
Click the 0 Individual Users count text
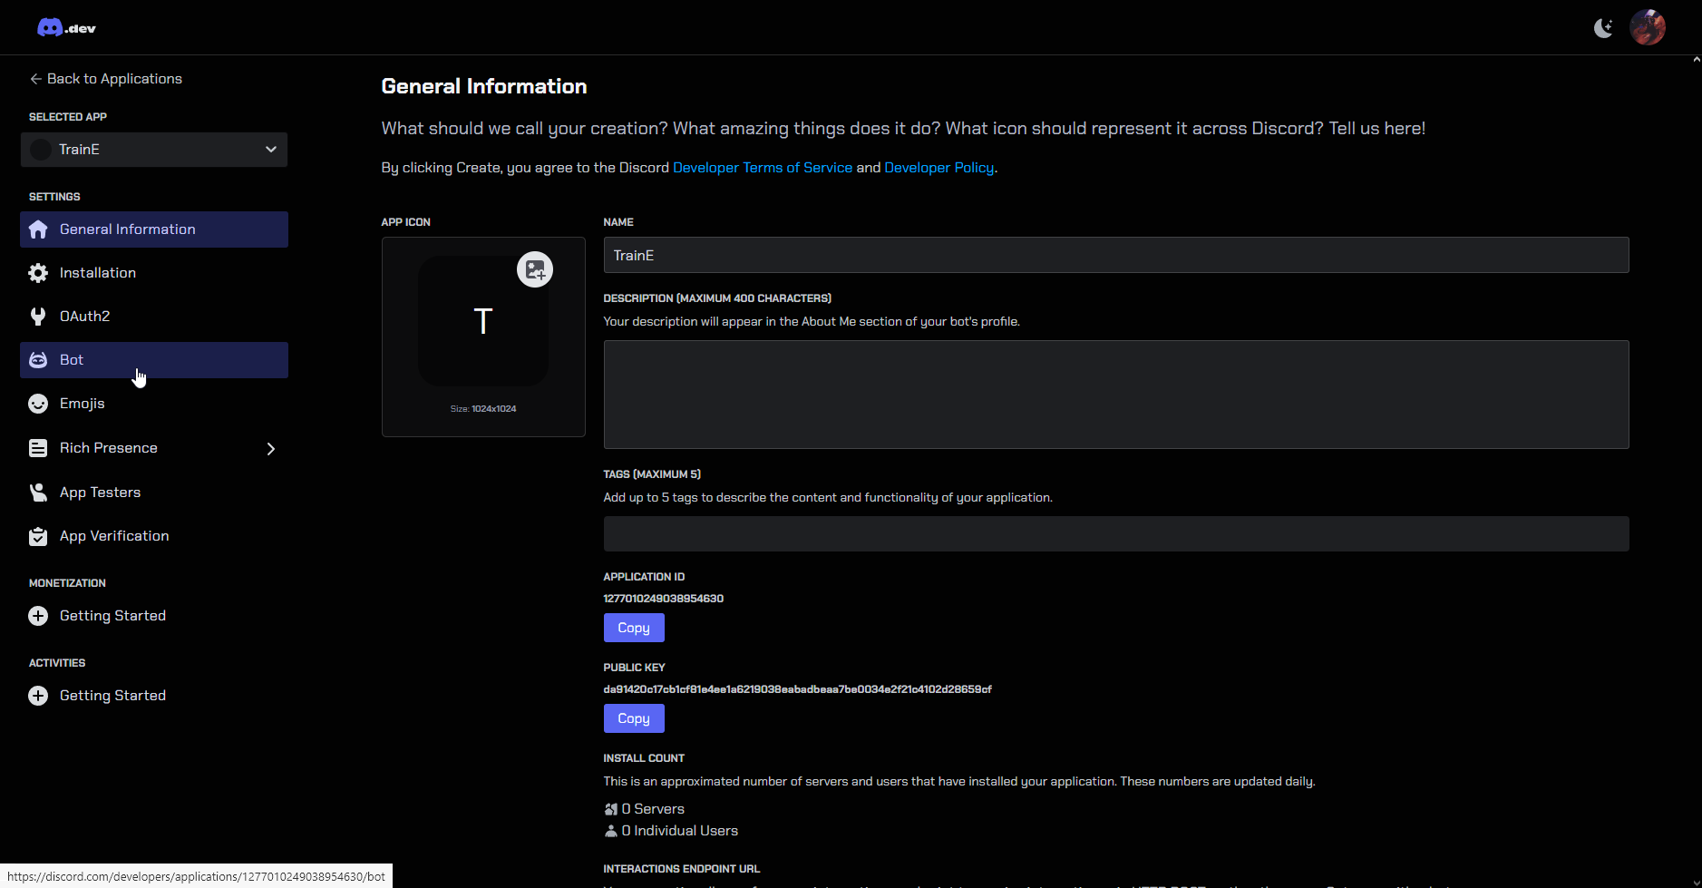(x=680, y=831)
